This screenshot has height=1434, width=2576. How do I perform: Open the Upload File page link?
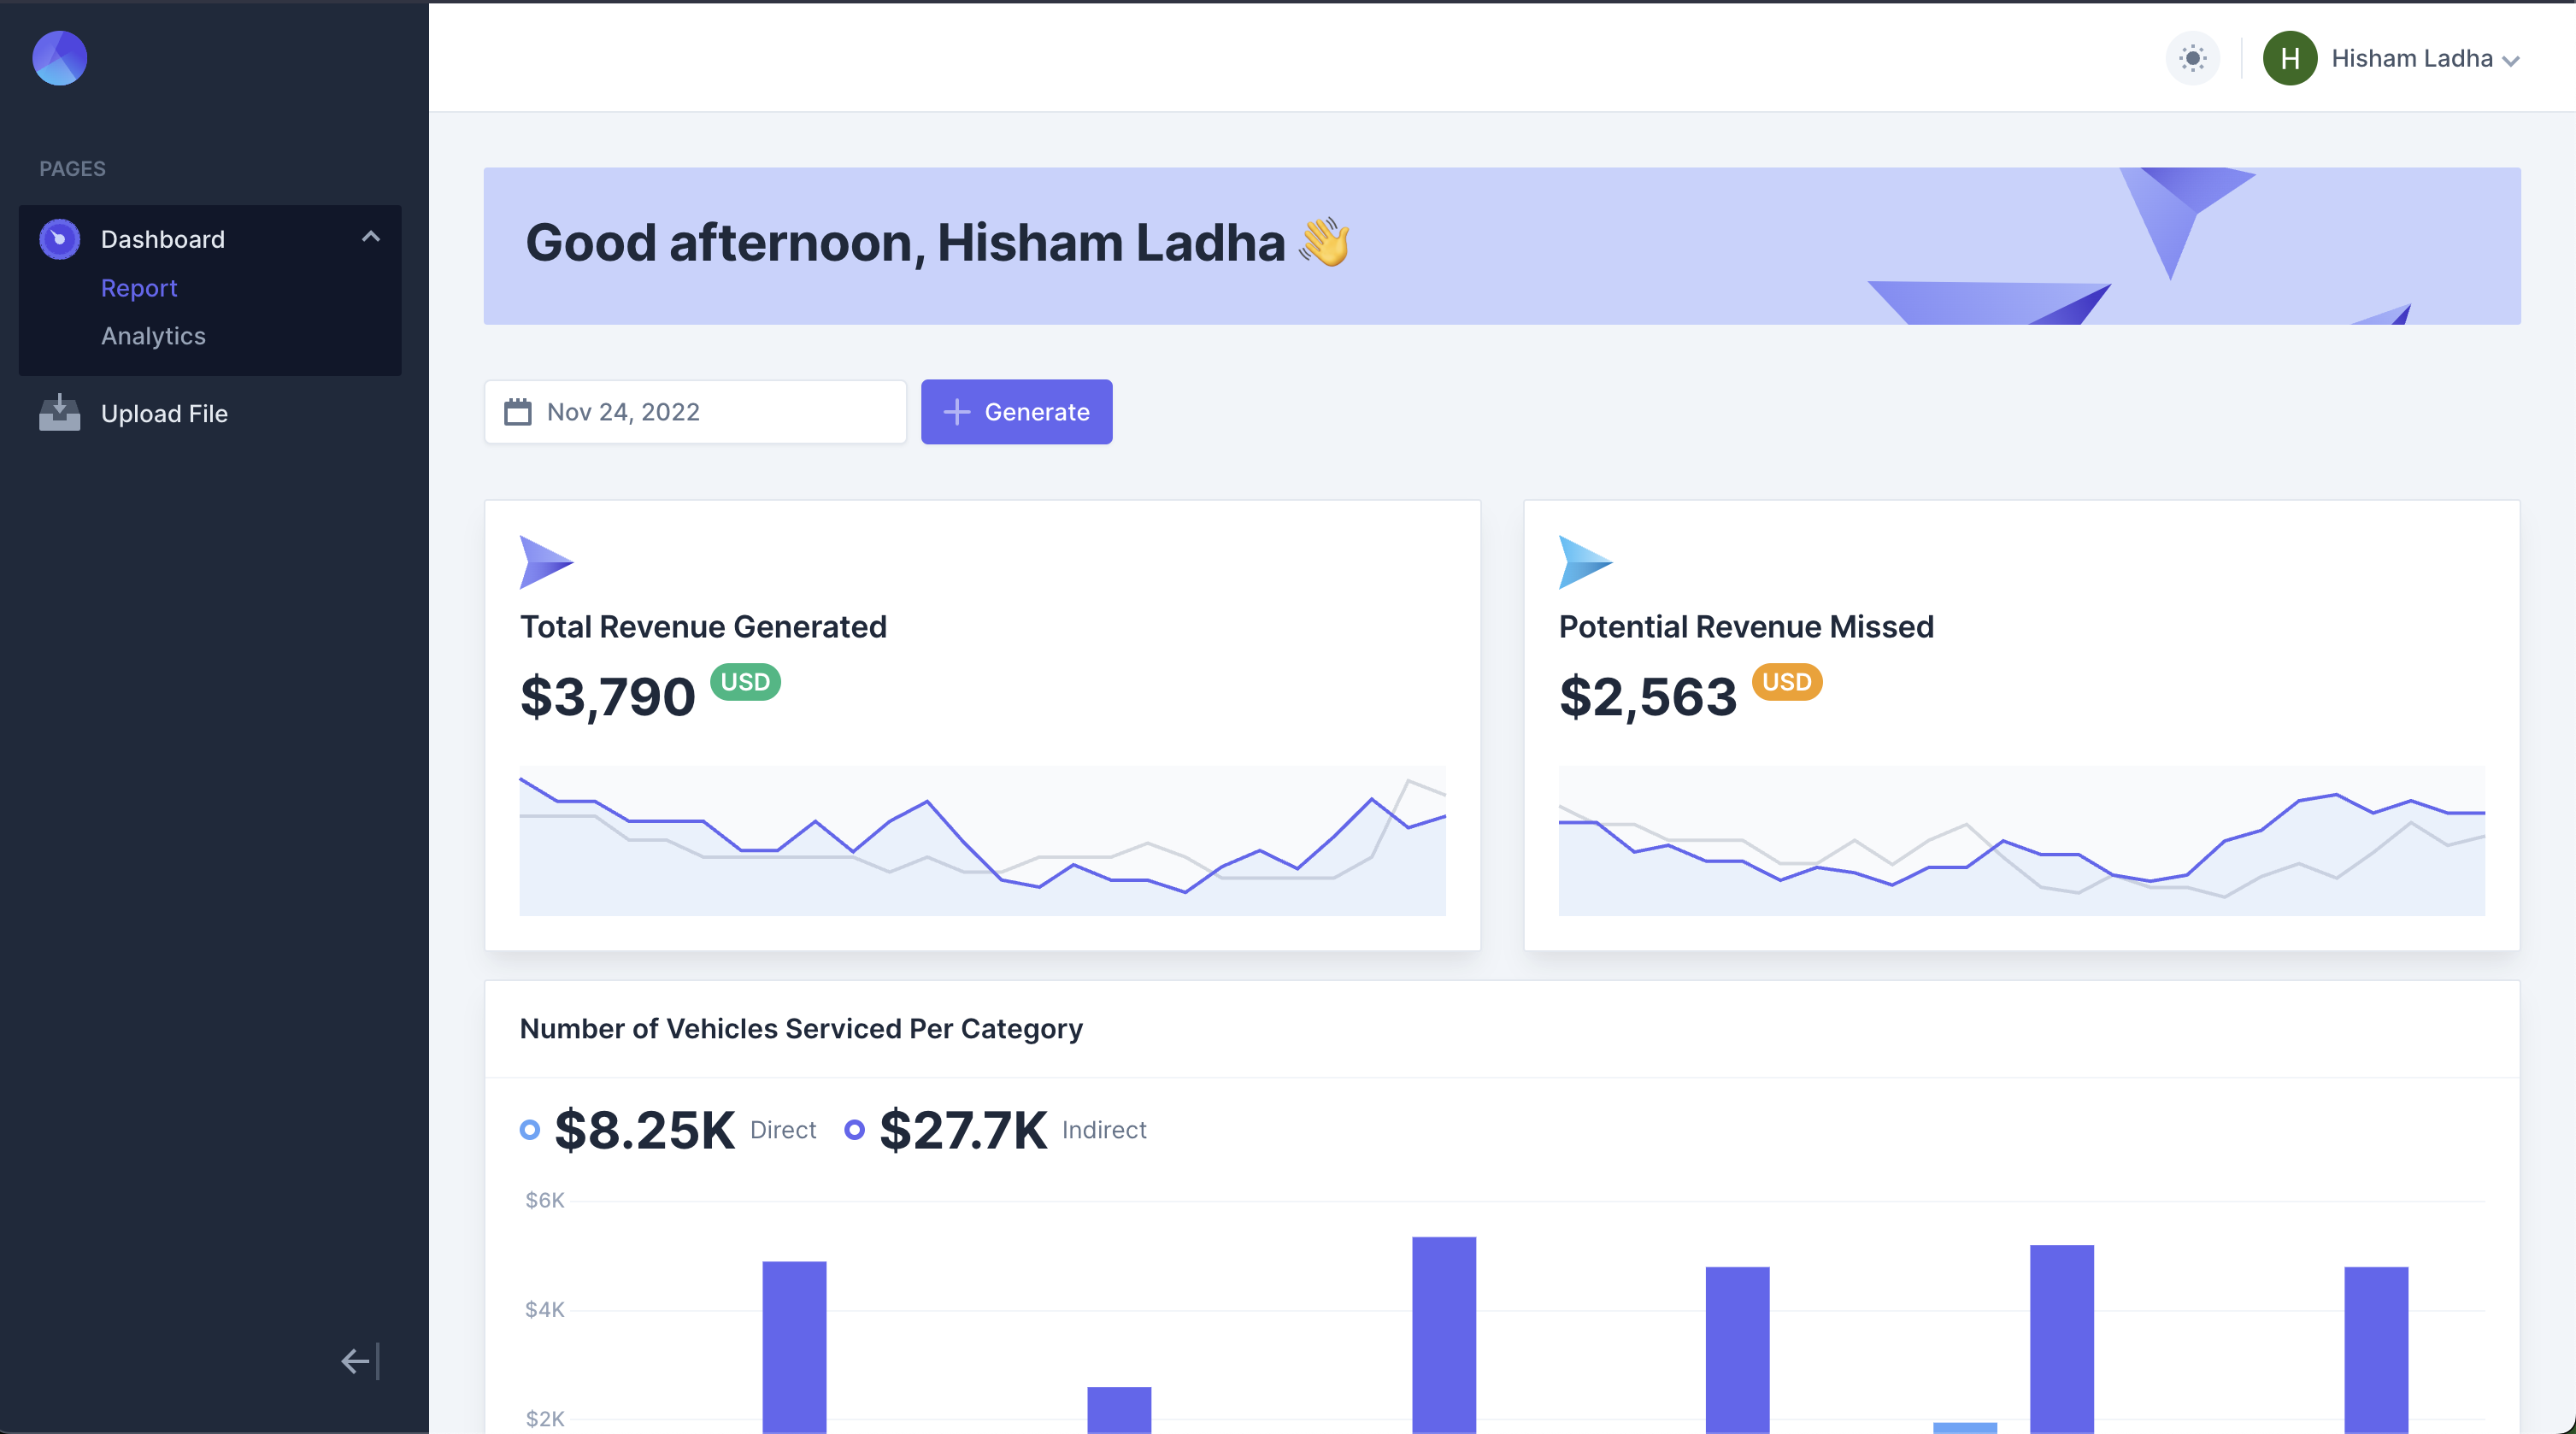point(164,414)
